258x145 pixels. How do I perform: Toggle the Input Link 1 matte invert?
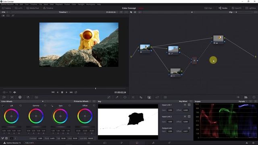(x=189, y=105)
